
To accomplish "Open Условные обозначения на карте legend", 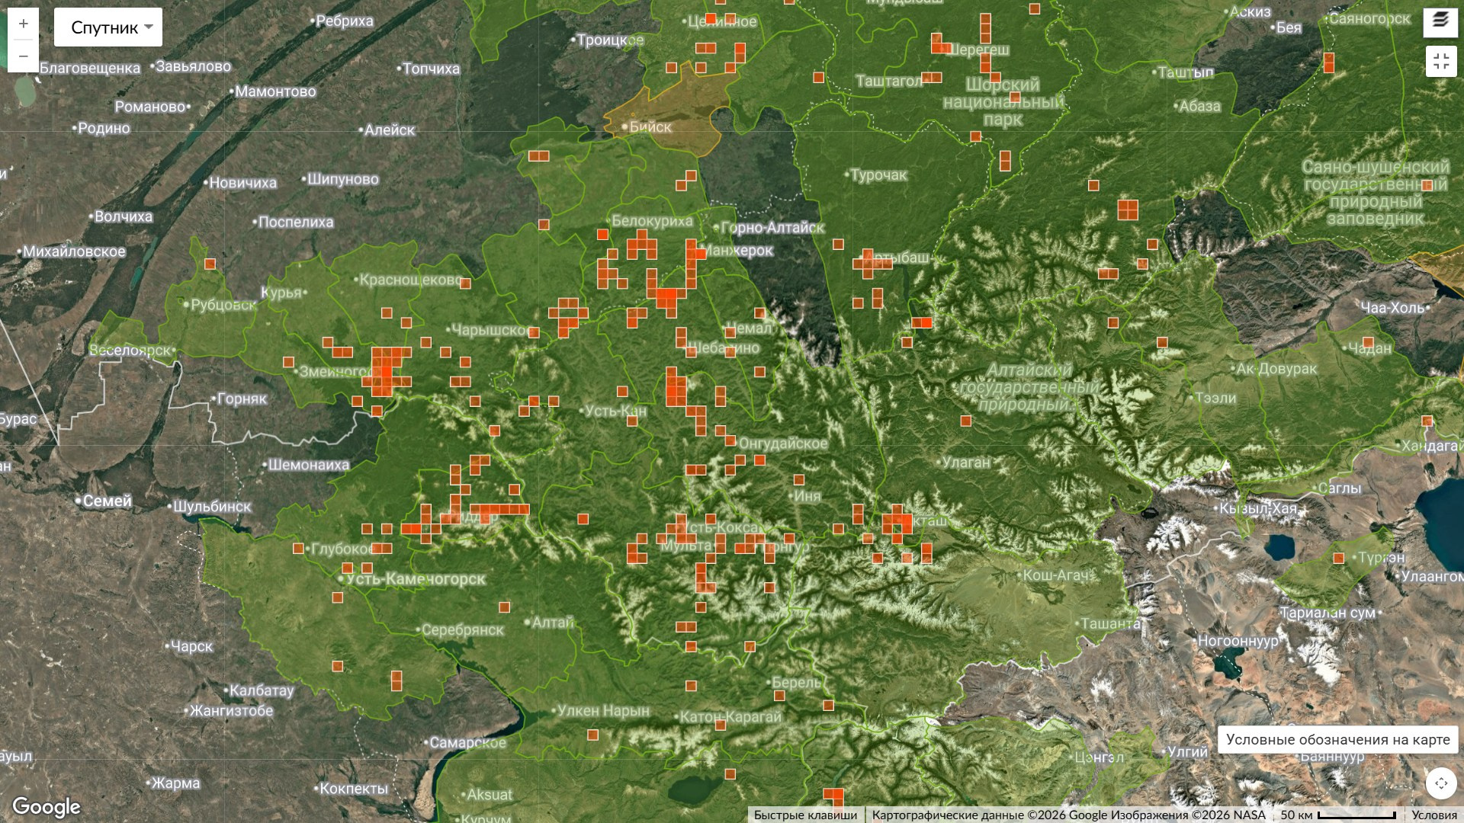I will click(x=1338, y=739).
